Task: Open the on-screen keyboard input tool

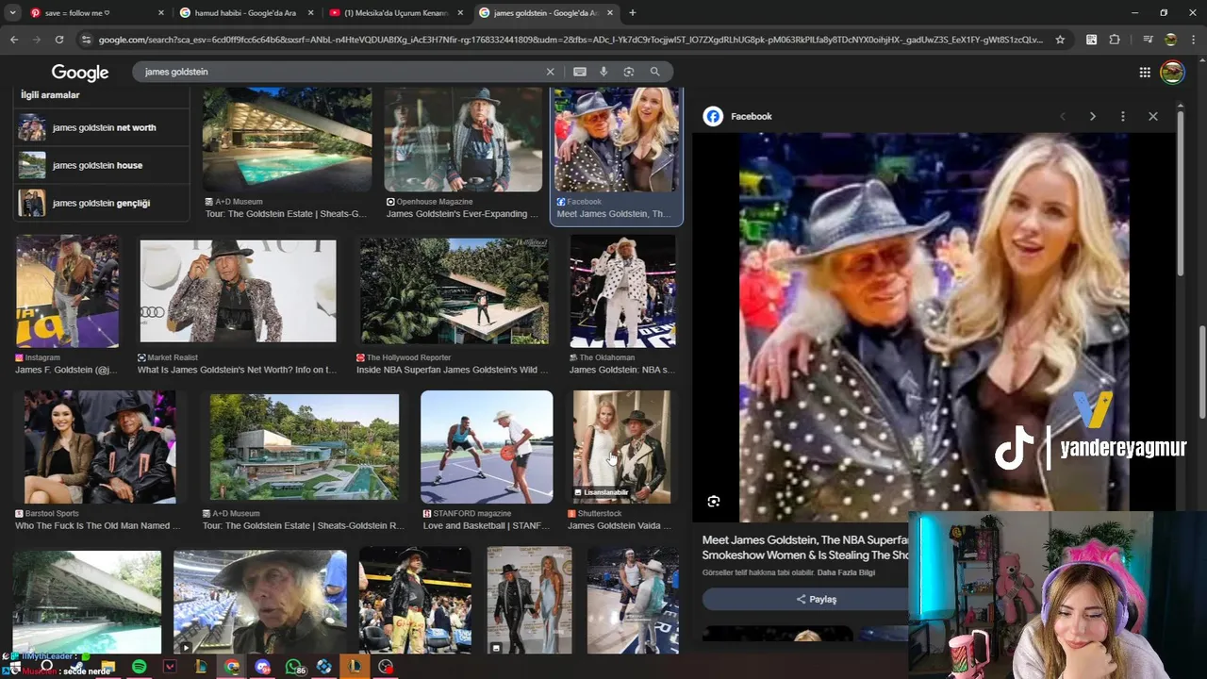Action: click(x=580, y=72)
